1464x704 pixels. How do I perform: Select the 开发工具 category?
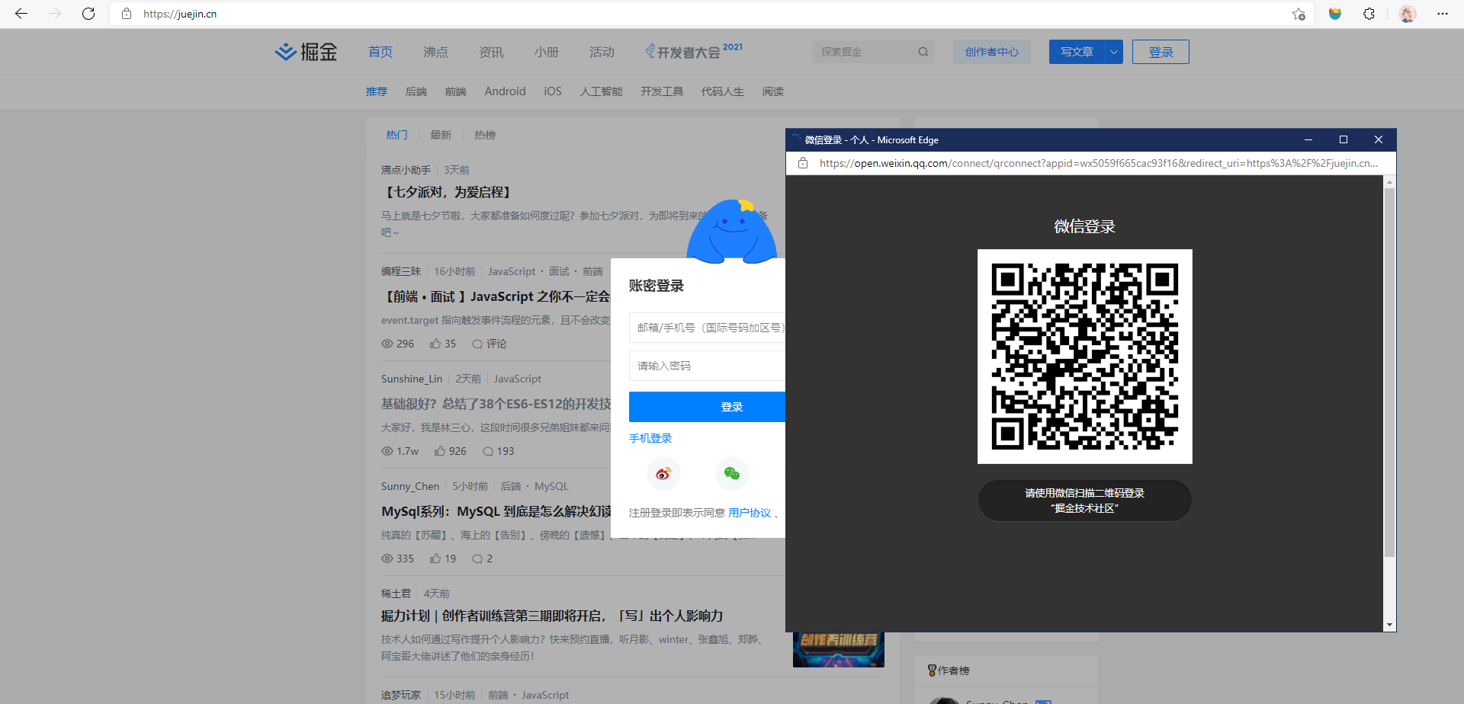[x=662, y=91]
